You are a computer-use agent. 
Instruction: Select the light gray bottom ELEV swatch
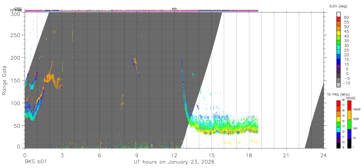[x=339, y=85]
